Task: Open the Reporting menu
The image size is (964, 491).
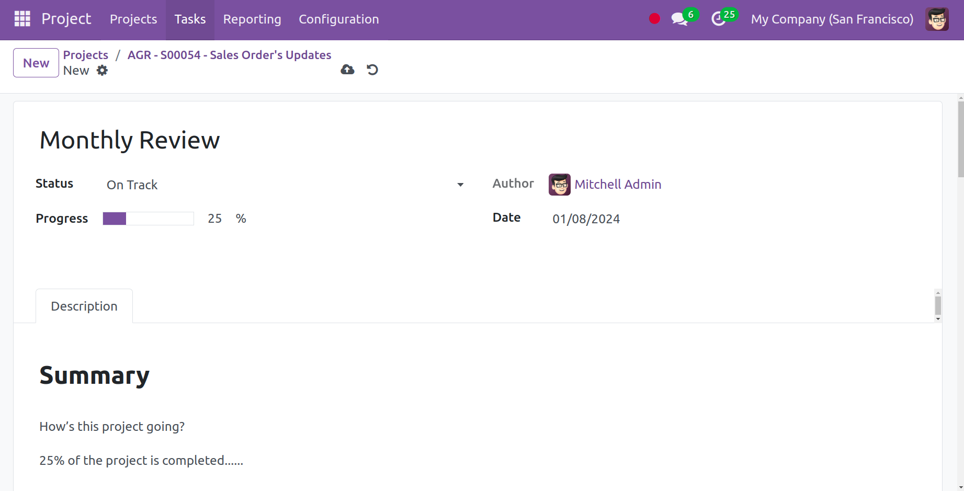Action: pos(252,19)
